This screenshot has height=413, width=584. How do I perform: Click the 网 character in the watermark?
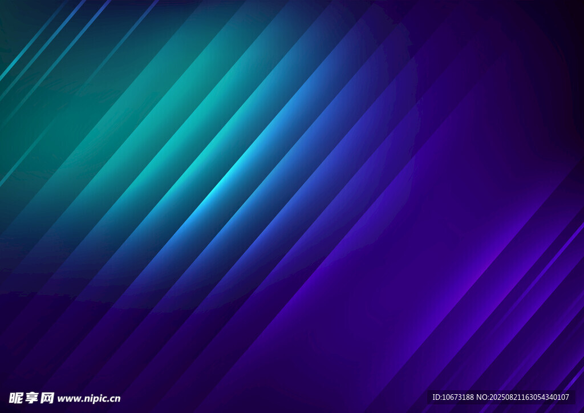[47, 398]
